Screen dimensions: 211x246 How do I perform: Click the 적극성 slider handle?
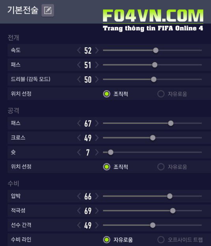point(173,211)
